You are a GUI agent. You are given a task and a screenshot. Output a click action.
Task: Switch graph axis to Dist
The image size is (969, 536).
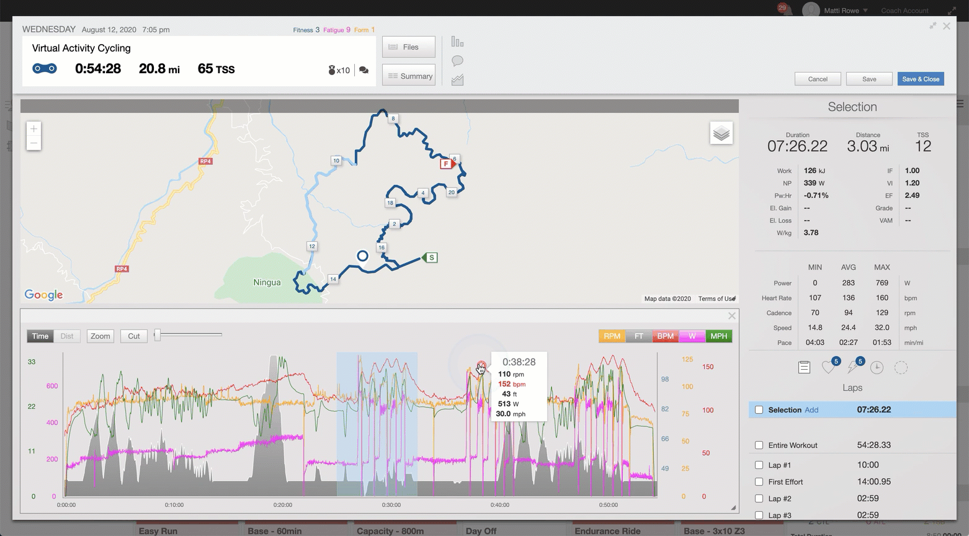point(67,336)
